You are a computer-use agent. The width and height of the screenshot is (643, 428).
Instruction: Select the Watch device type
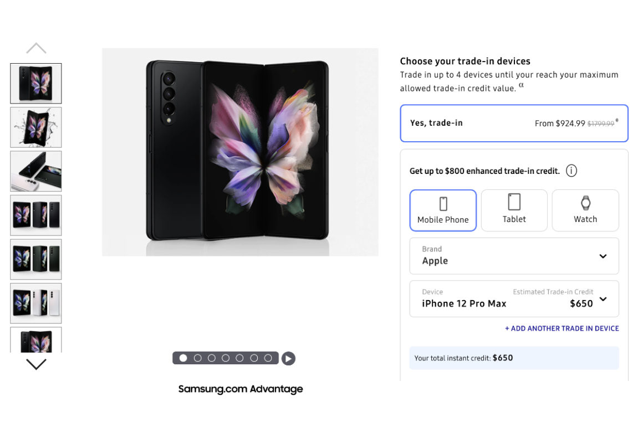pos(585,210)
